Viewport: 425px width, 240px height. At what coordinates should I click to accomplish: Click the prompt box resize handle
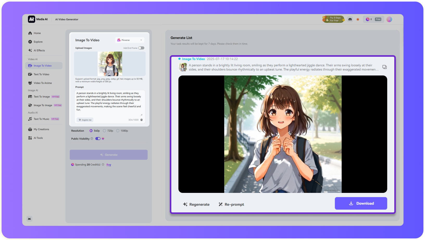(x=141, y=115)
